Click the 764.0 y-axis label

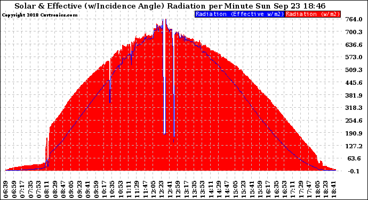[354, 19]
